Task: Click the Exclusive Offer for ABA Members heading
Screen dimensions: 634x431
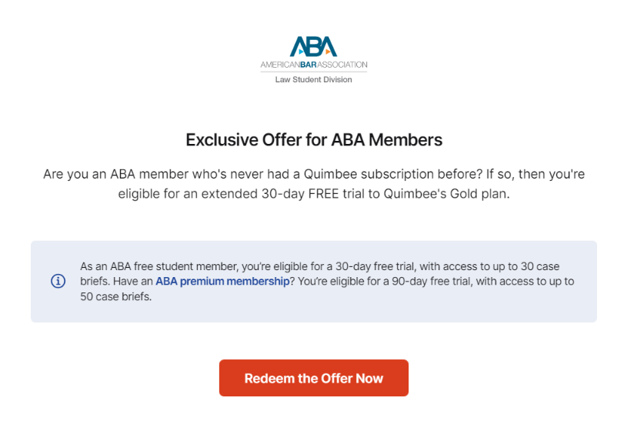Action: [x=314, y=140]
